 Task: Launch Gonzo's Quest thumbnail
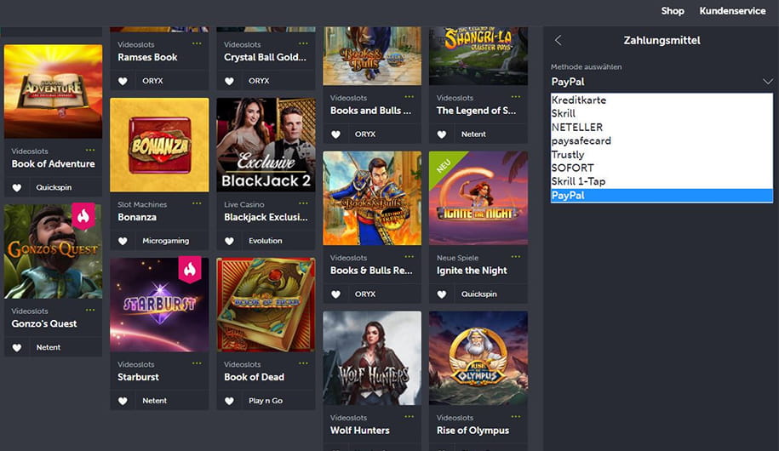pyautogui.click(x=53, y=251)
